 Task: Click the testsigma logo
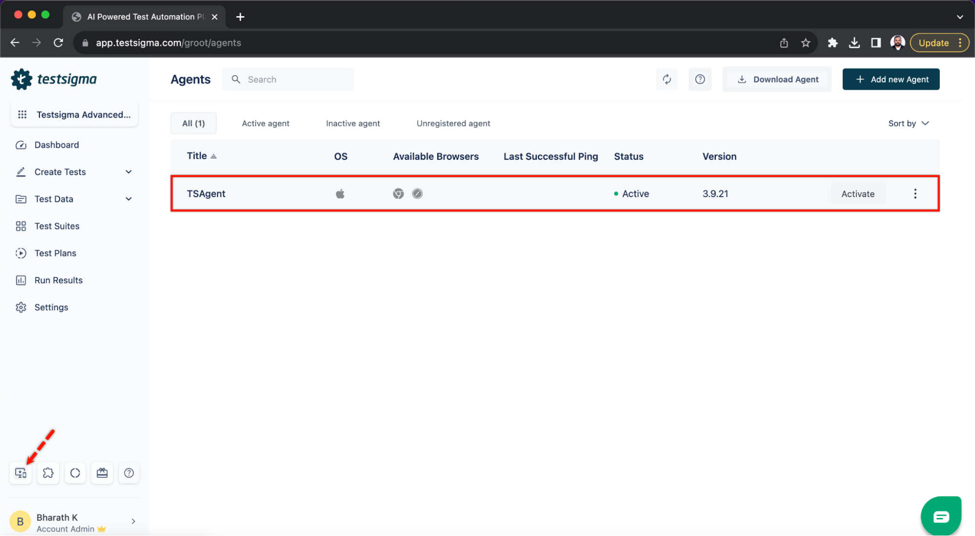pyautogui.click(x=54, y=79)
